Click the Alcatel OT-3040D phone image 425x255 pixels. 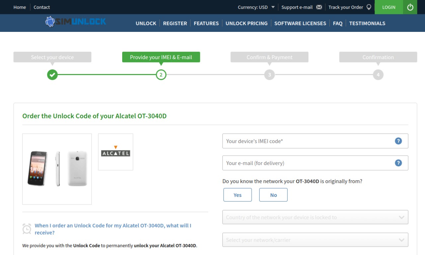coord(57,169)
